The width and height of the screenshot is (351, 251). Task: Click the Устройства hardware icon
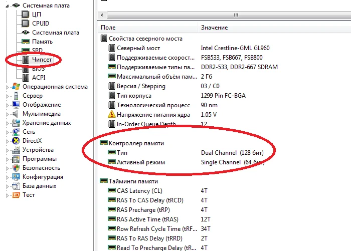click(x=16, y=150)
